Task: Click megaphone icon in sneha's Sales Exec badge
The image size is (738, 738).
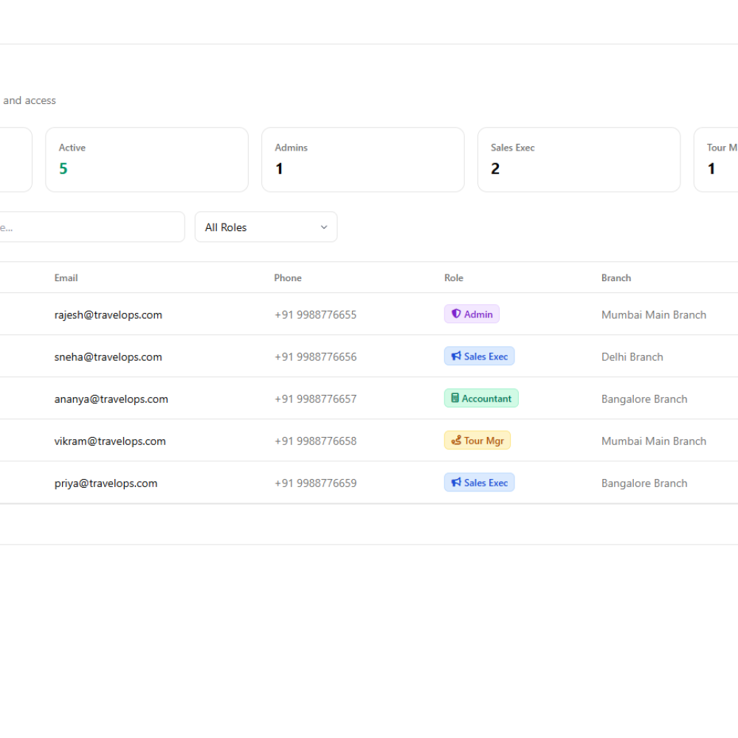Action: (x=456, y=356)
